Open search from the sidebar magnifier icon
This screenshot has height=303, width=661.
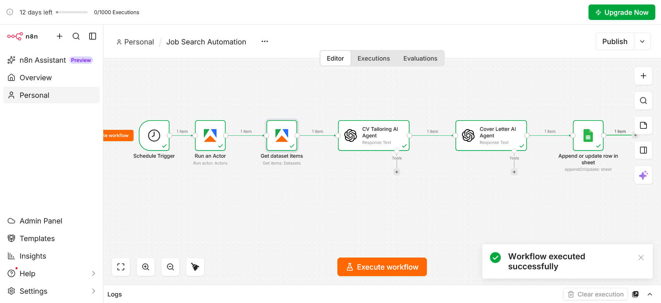[x=76, y=36]
